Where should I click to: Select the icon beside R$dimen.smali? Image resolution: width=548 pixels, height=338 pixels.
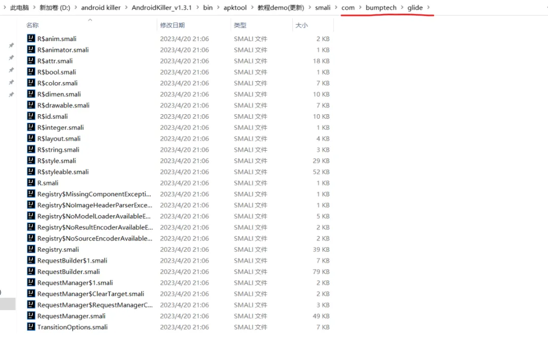click(x=31, y=94)
